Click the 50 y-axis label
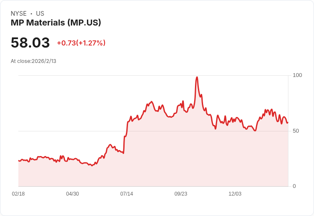The image size is (314, 216). (x=296, y=131)
